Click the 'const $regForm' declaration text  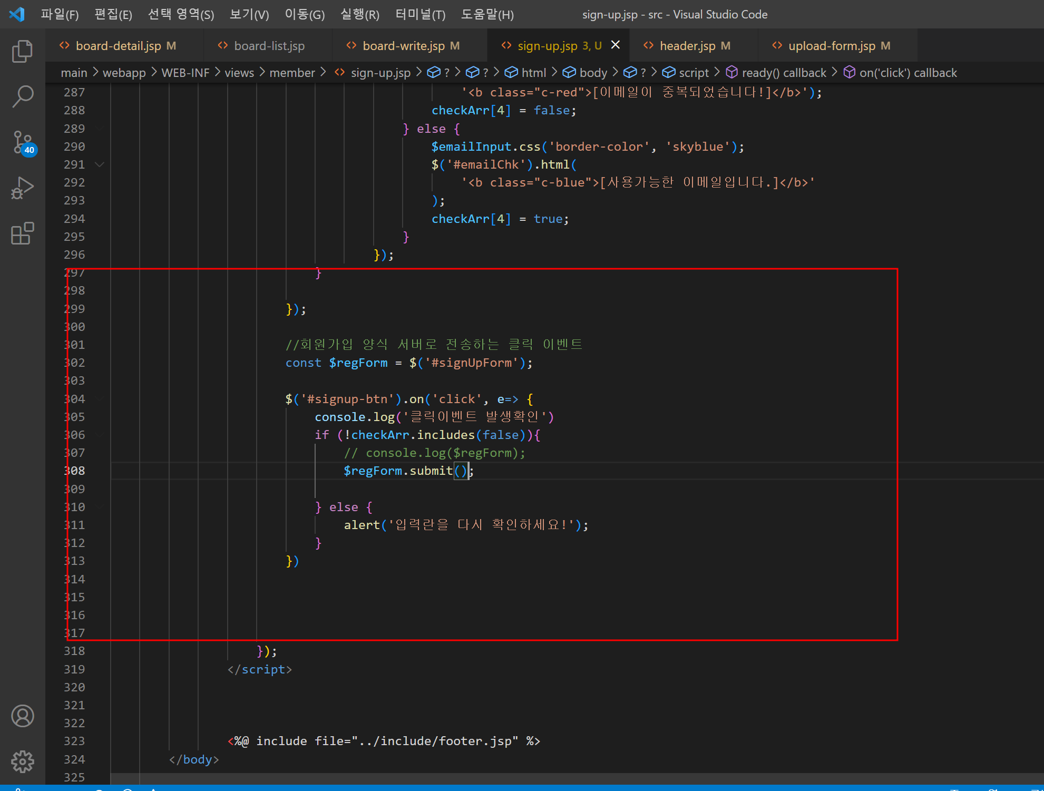[336, 363]
